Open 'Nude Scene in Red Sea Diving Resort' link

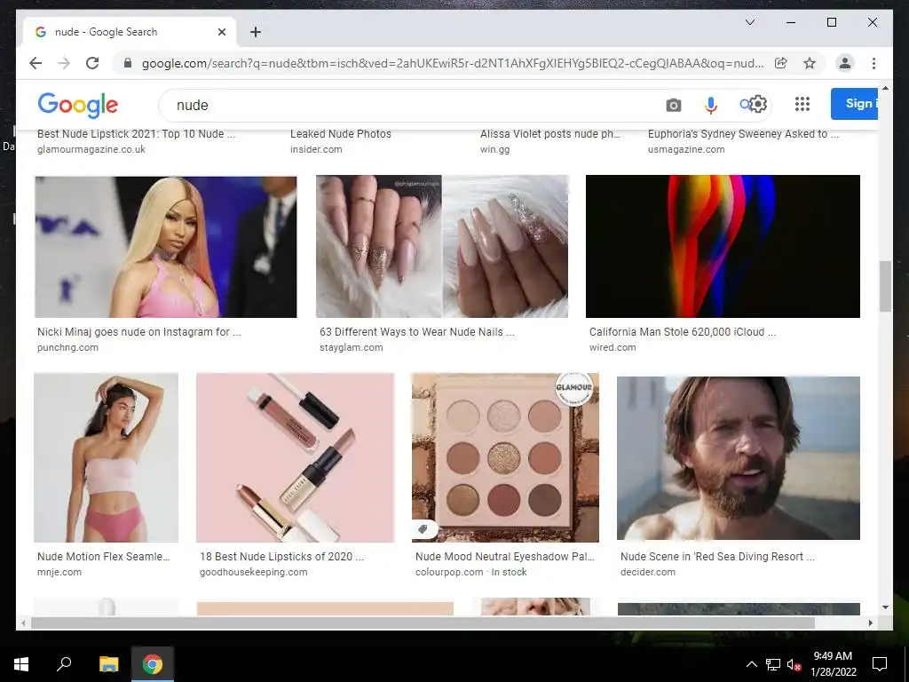(x=717, y=556)
